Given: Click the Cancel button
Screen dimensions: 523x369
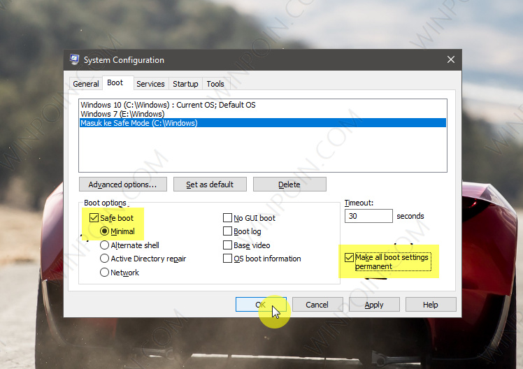Looking at the screenshot, I should (317, 305).
